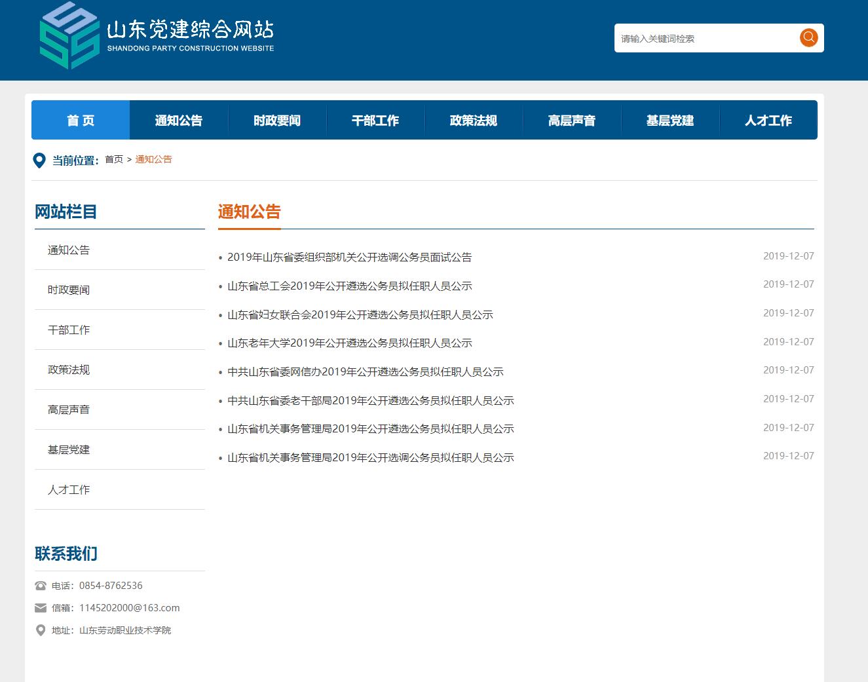
Task: Open the 山东省妇女联合会 announcement link
Action: (x=359, y=314)
